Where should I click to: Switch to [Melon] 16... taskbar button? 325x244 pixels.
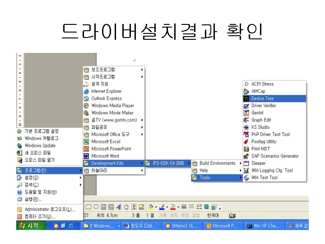[x=182, y=226]
